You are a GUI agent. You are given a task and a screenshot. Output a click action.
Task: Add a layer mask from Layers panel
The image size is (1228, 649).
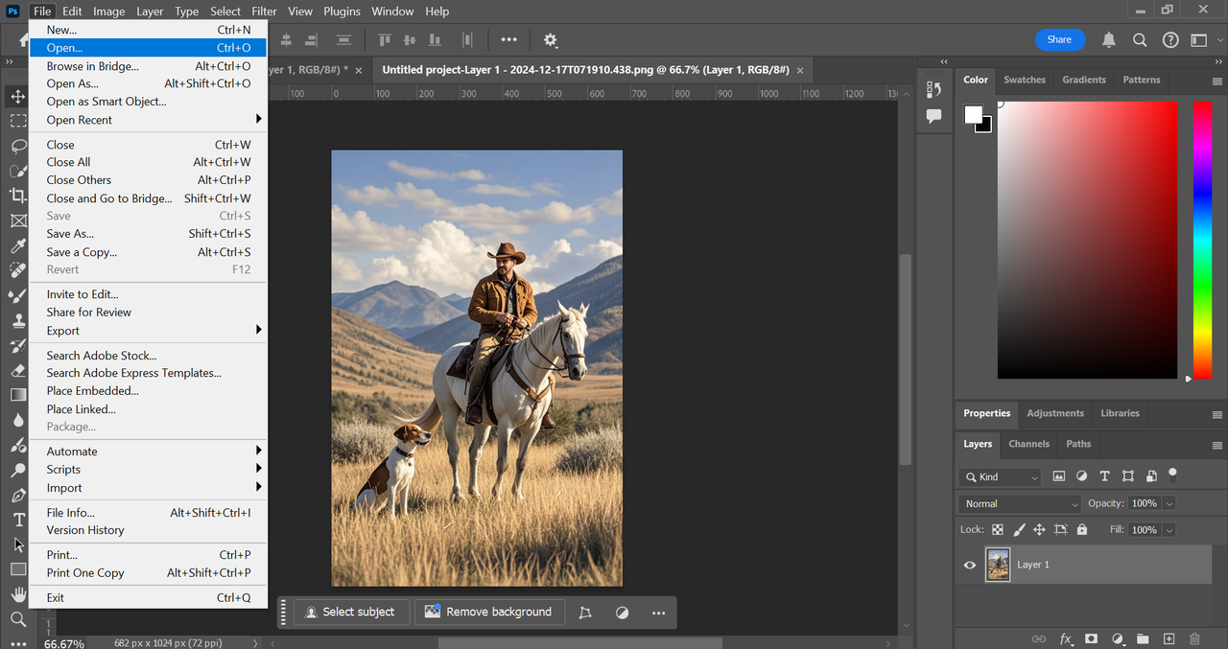[x=1091, y=638]
